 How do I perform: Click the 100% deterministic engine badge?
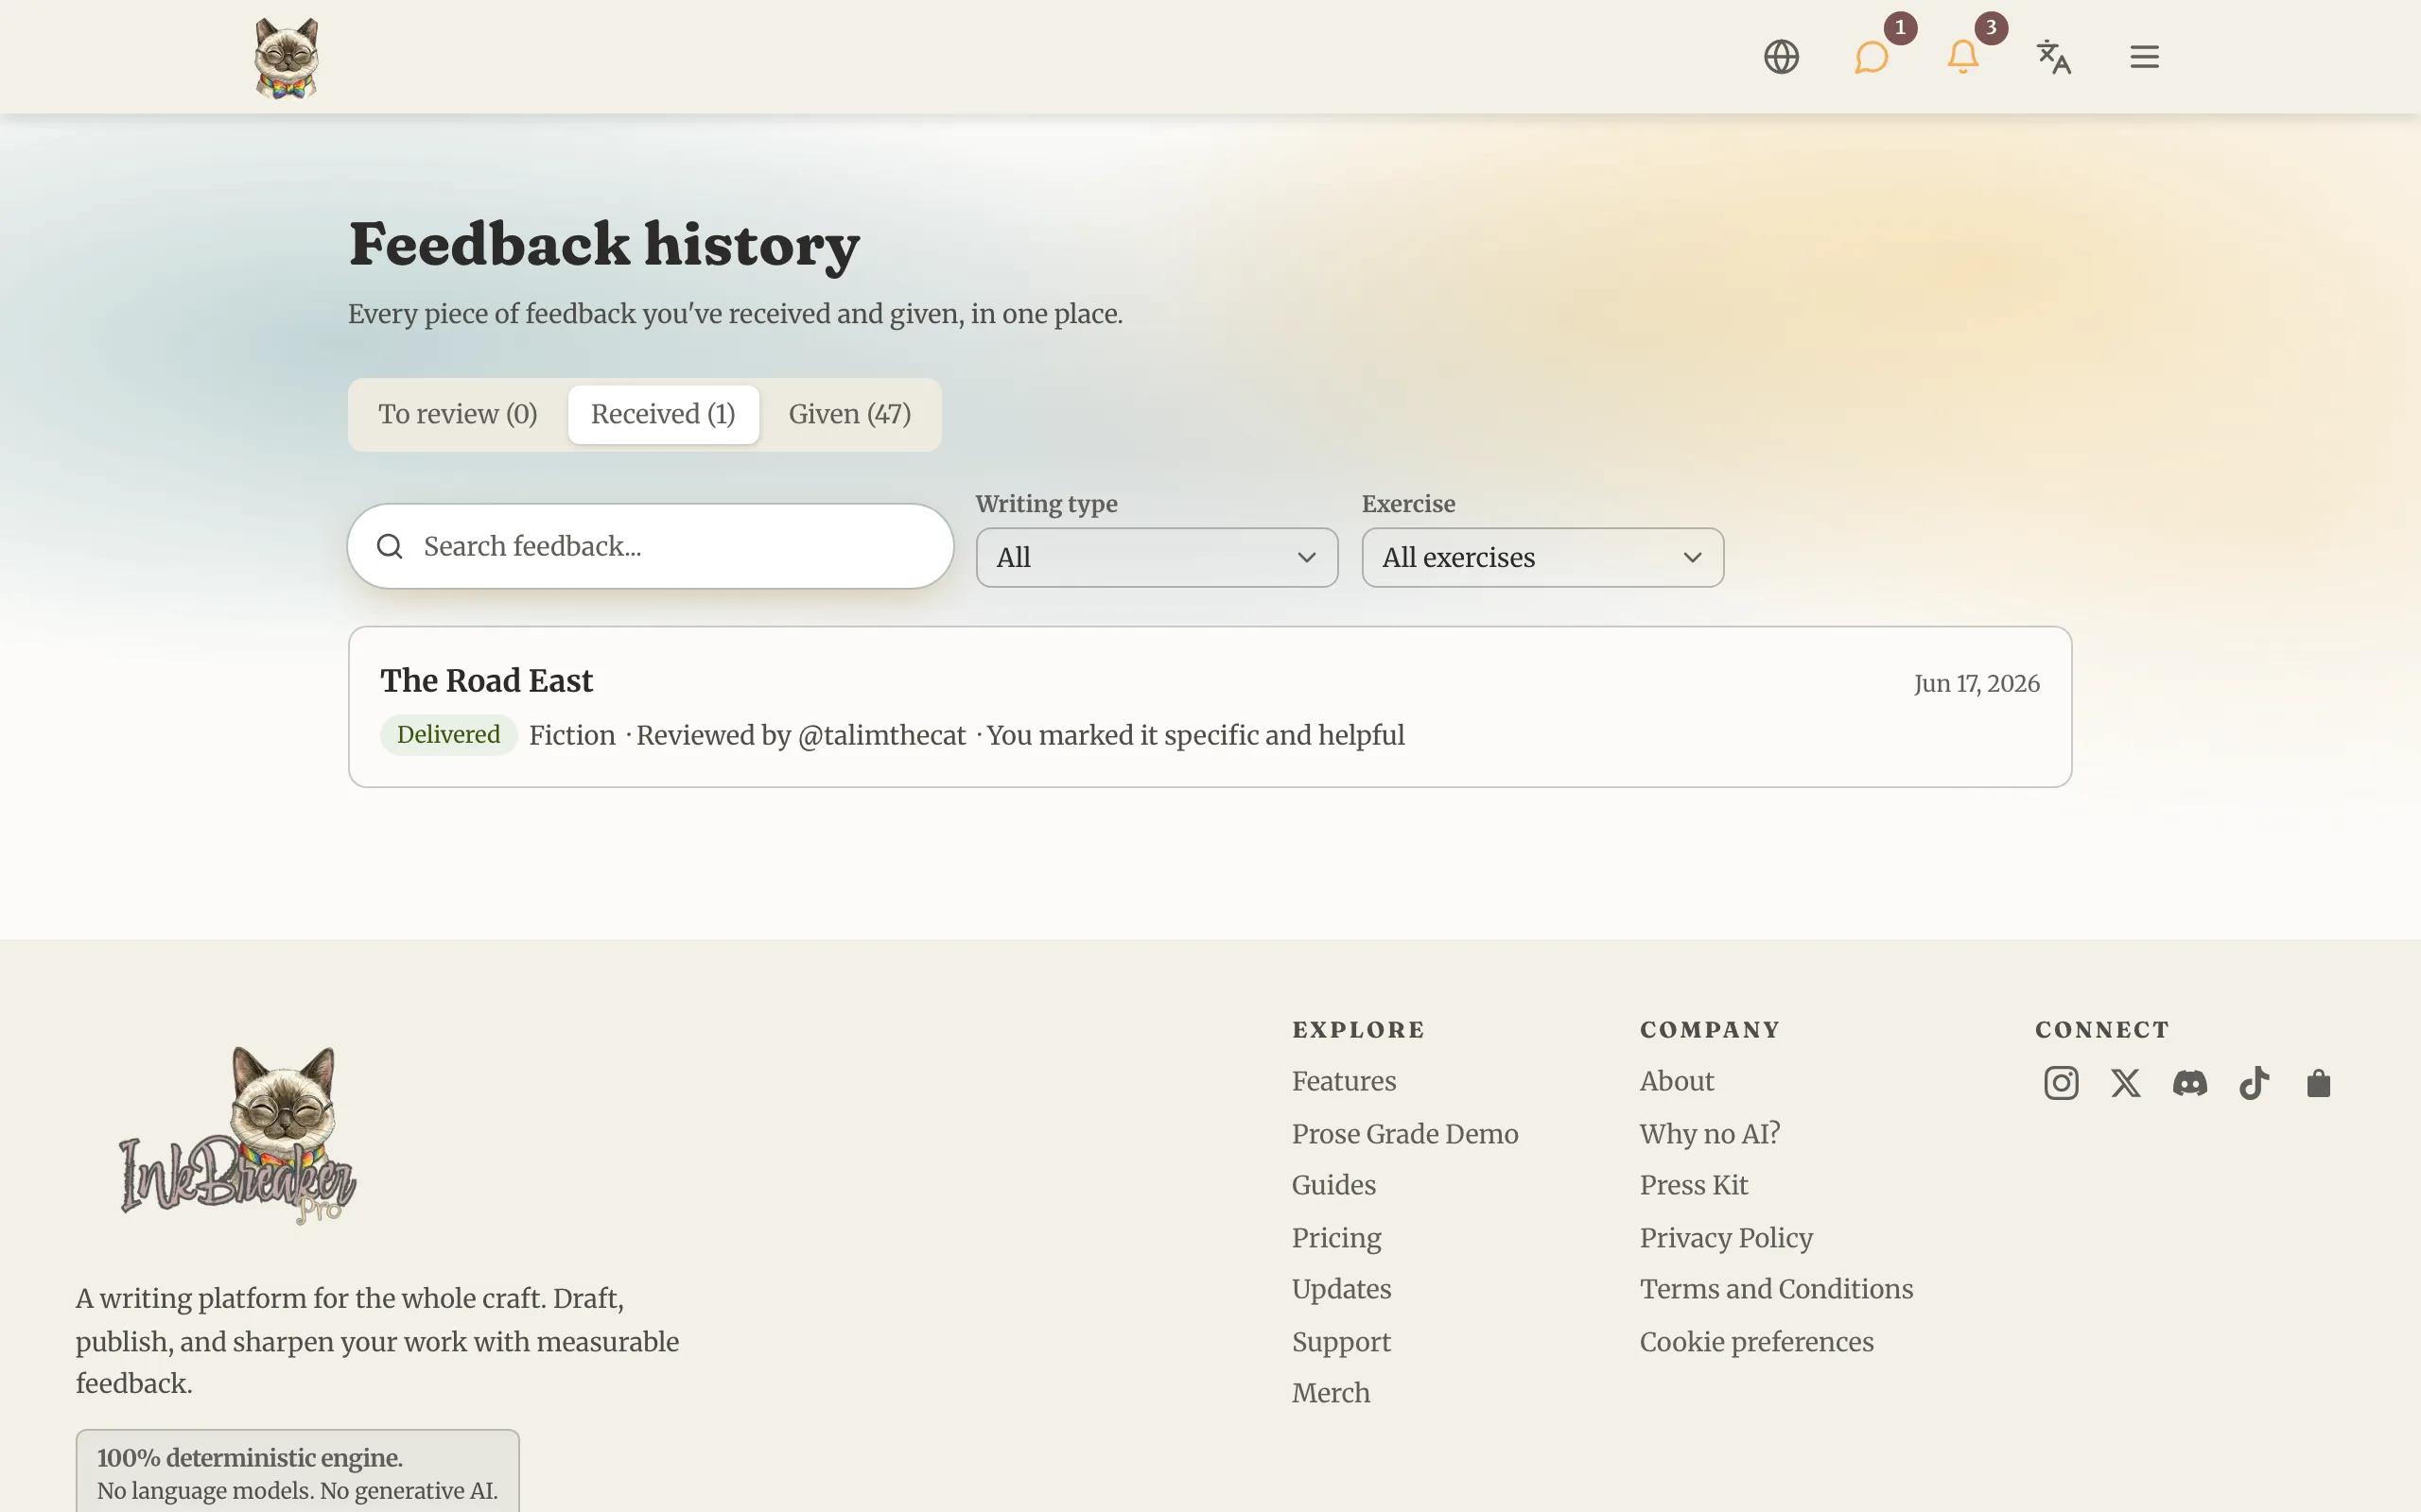coord(297,1472)
